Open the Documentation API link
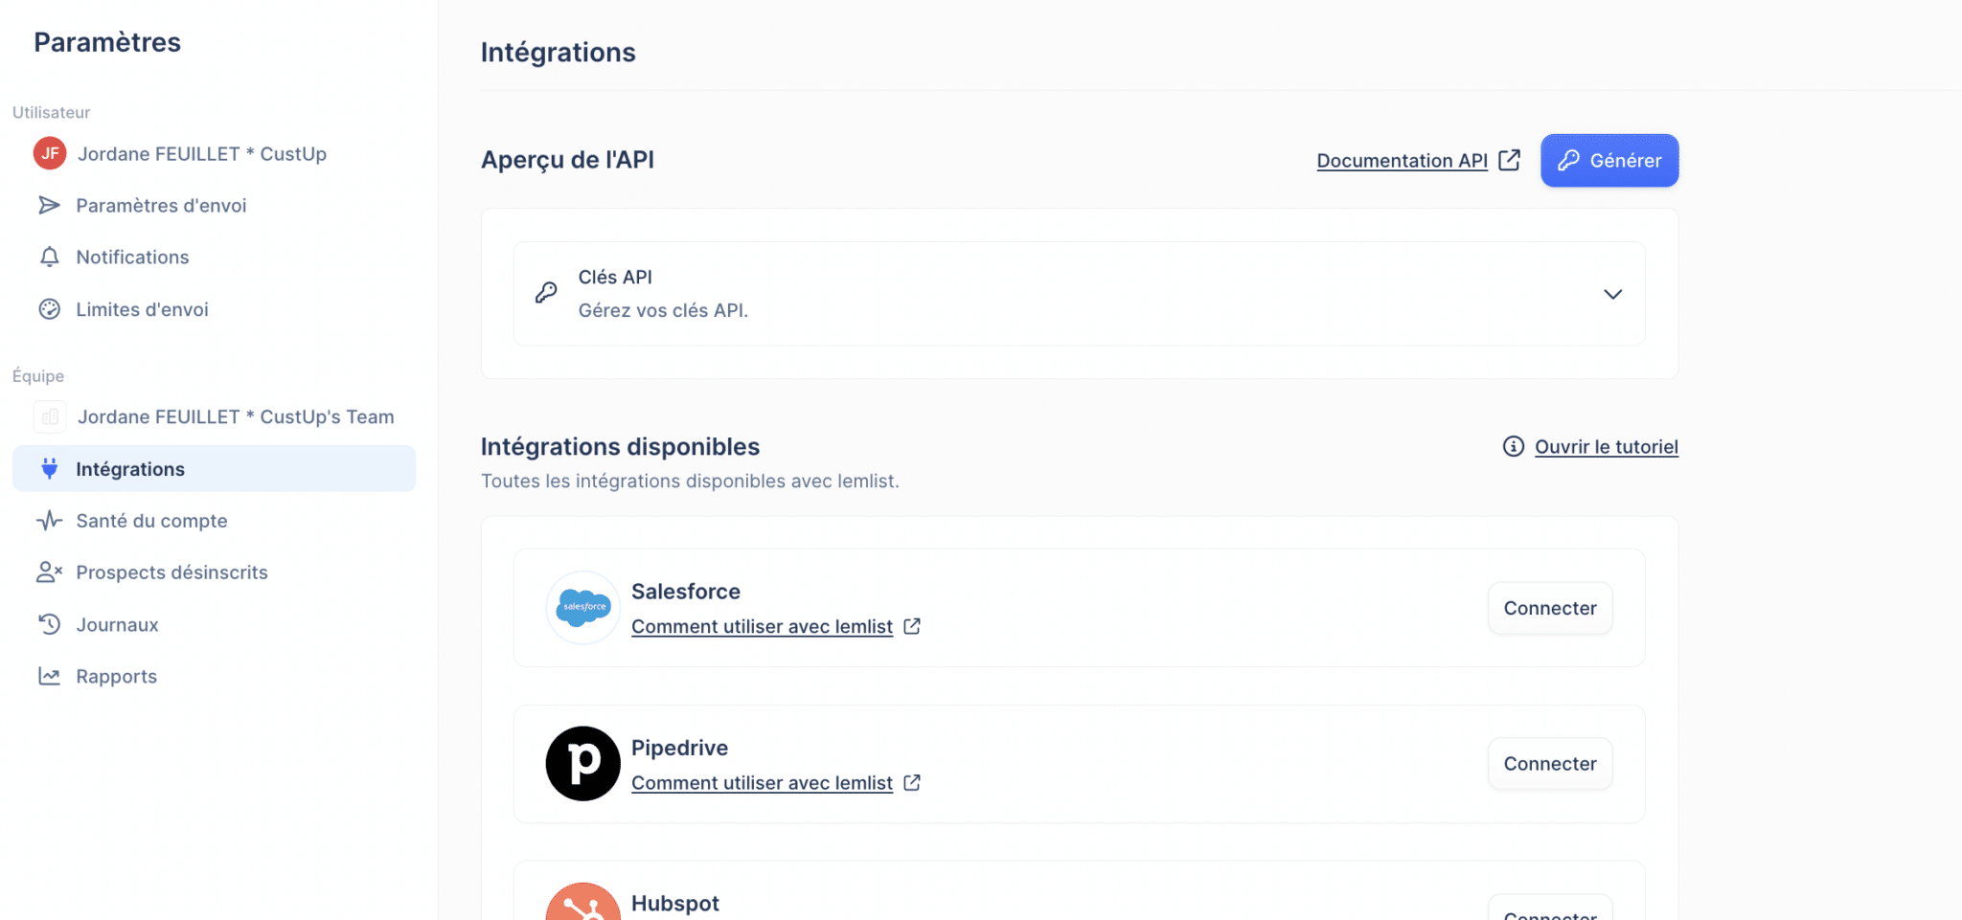This screenshot has height=920, width=1962. 1402,161
